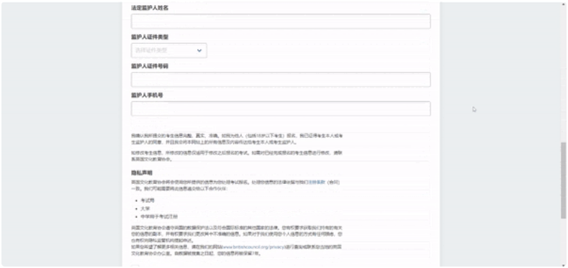Open the 监护人证件类型 dropdown
568x268 pixels.
point(168,50)
